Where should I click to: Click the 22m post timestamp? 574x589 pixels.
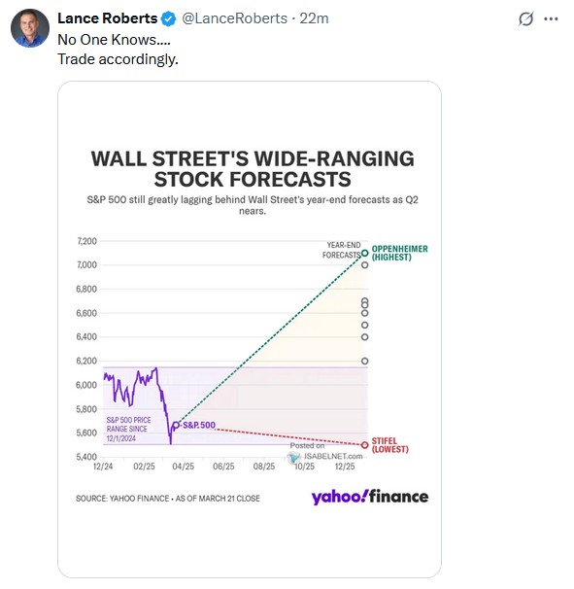click(x=314, y=18)
